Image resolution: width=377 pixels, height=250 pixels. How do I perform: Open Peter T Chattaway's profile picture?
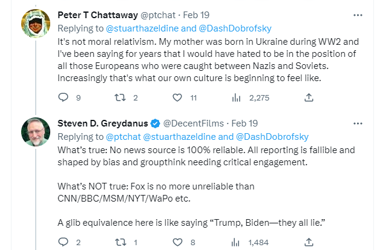point(35,24)
